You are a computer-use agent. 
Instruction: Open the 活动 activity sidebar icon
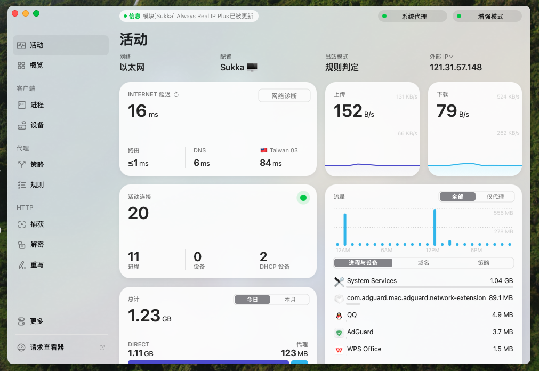click(x=21, y=45)
